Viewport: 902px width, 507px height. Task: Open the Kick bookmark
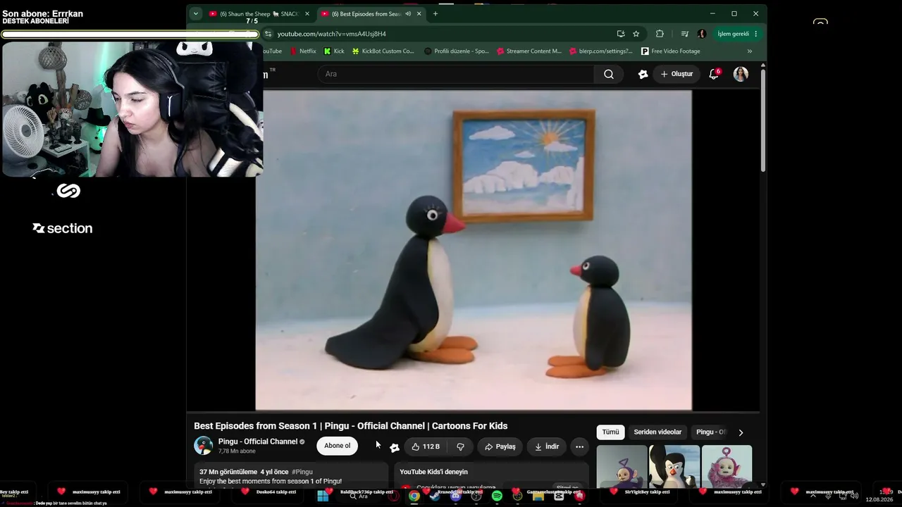(x=334, y=51)
